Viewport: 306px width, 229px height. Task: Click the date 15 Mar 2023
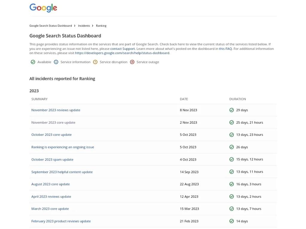tap(189, 209)
